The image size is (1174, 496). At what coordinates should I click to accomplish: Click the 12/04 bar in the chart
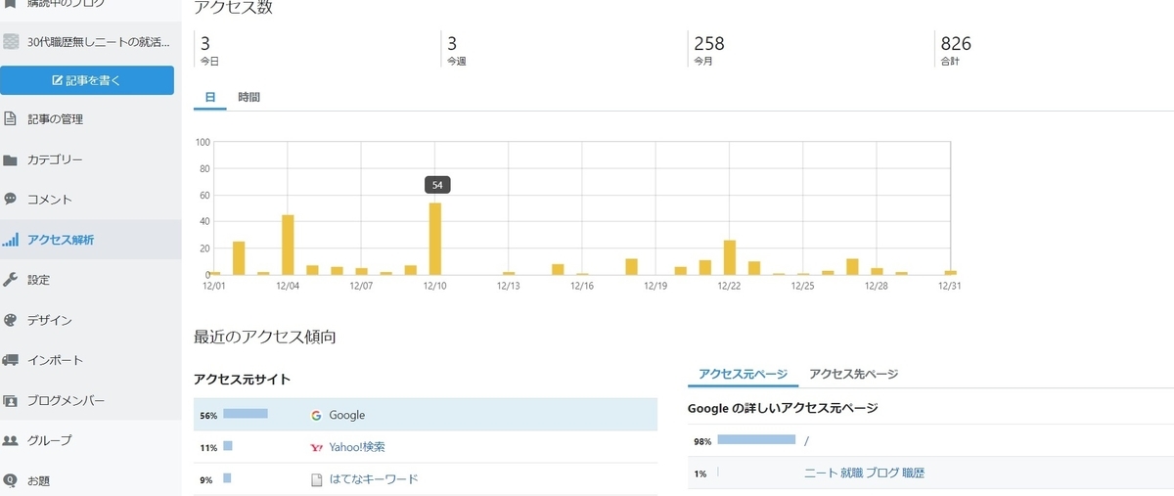[x=288, y=245]
